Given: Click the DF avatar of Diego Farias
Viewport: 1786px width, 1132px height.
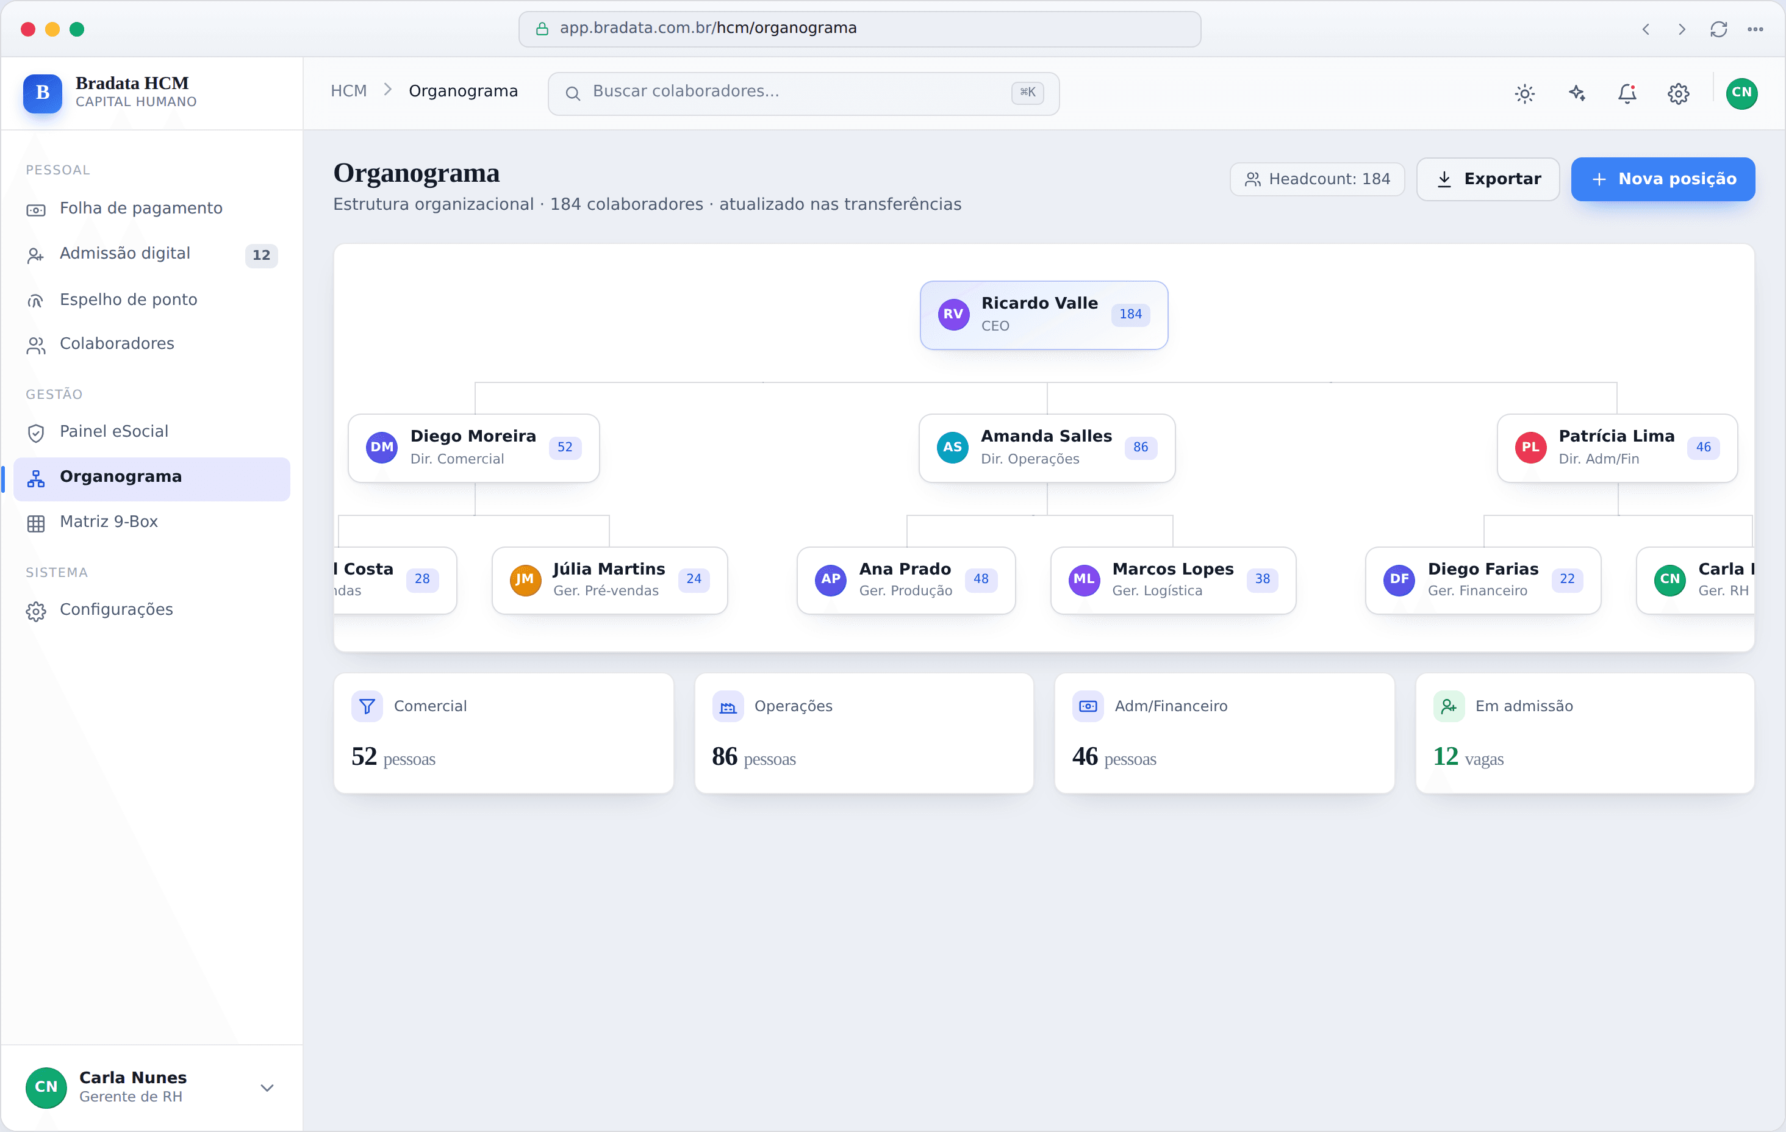Looking at the screenshot, I should point(1399,579).
